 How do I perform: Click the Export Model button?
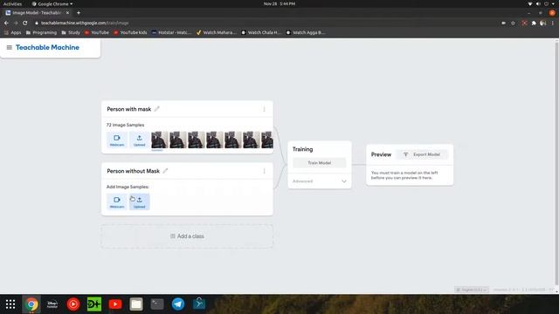[x=423, y=154]
